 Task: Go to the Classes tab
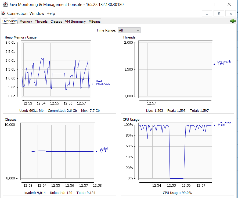(x=56, y=21)
